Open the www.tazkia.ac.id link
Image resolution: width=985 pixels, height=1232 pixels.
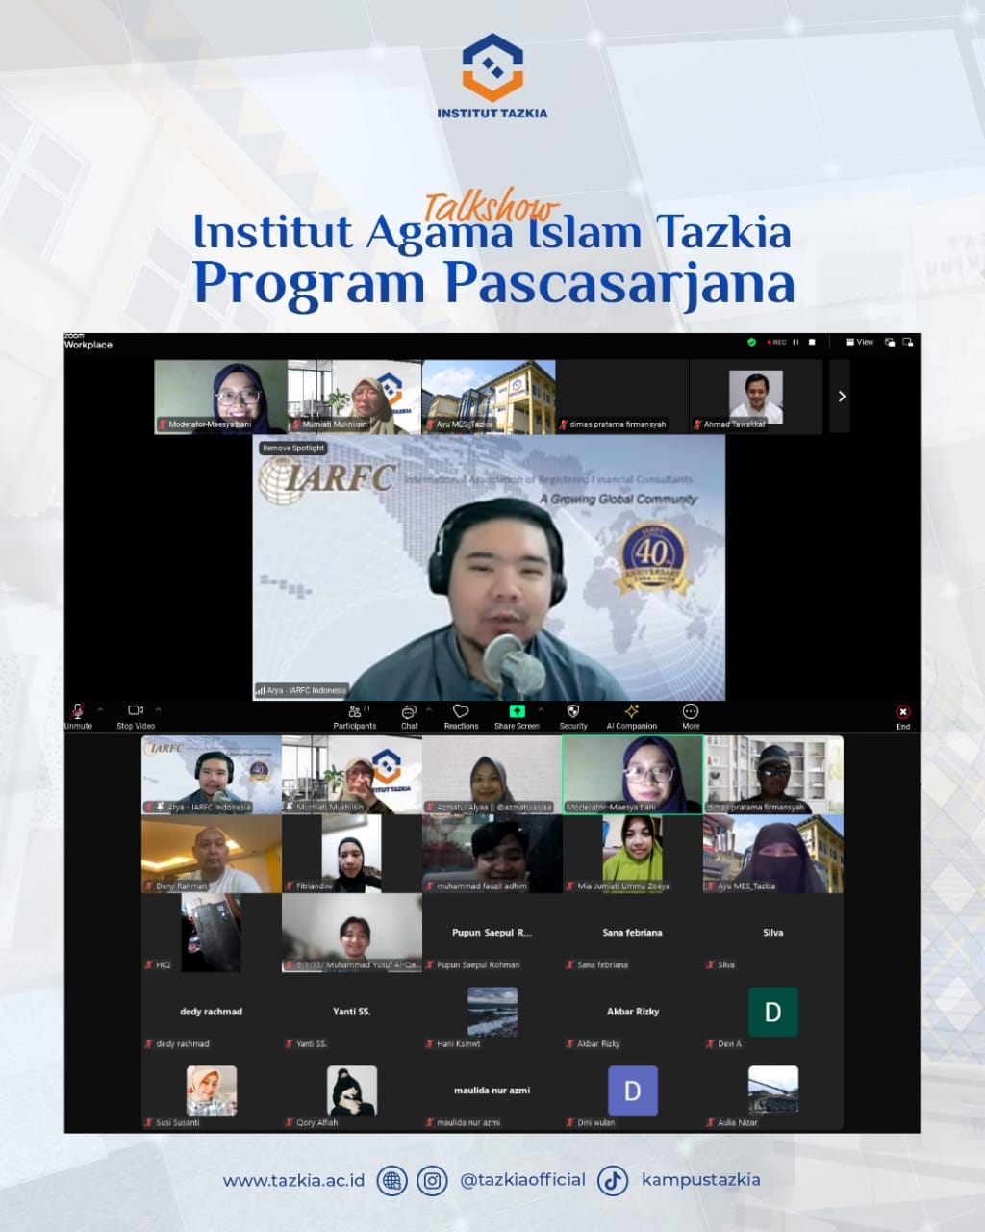click(x=293, y=1180)
